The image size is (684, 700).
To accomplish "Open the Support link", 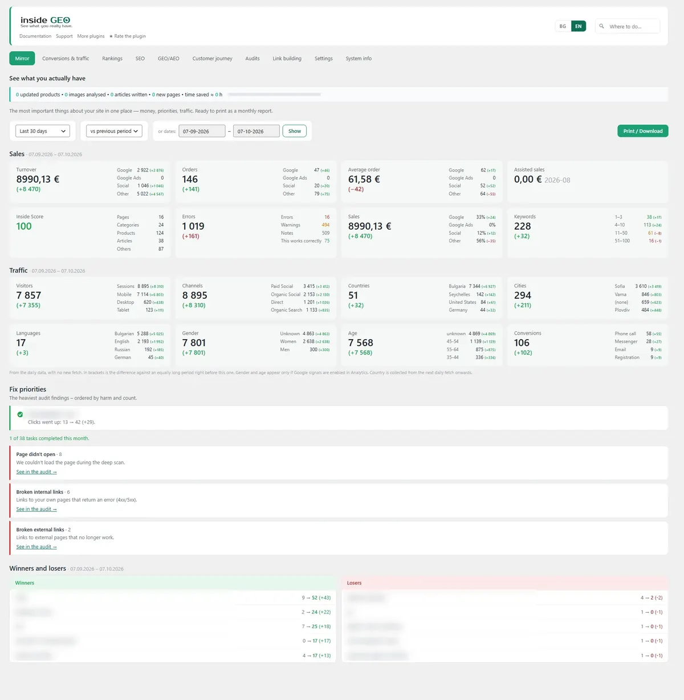I will tap(64, 36).
